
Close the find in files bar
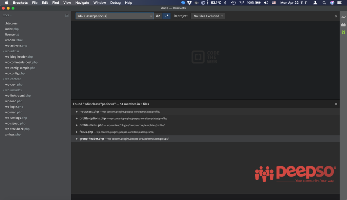(336, 16)
